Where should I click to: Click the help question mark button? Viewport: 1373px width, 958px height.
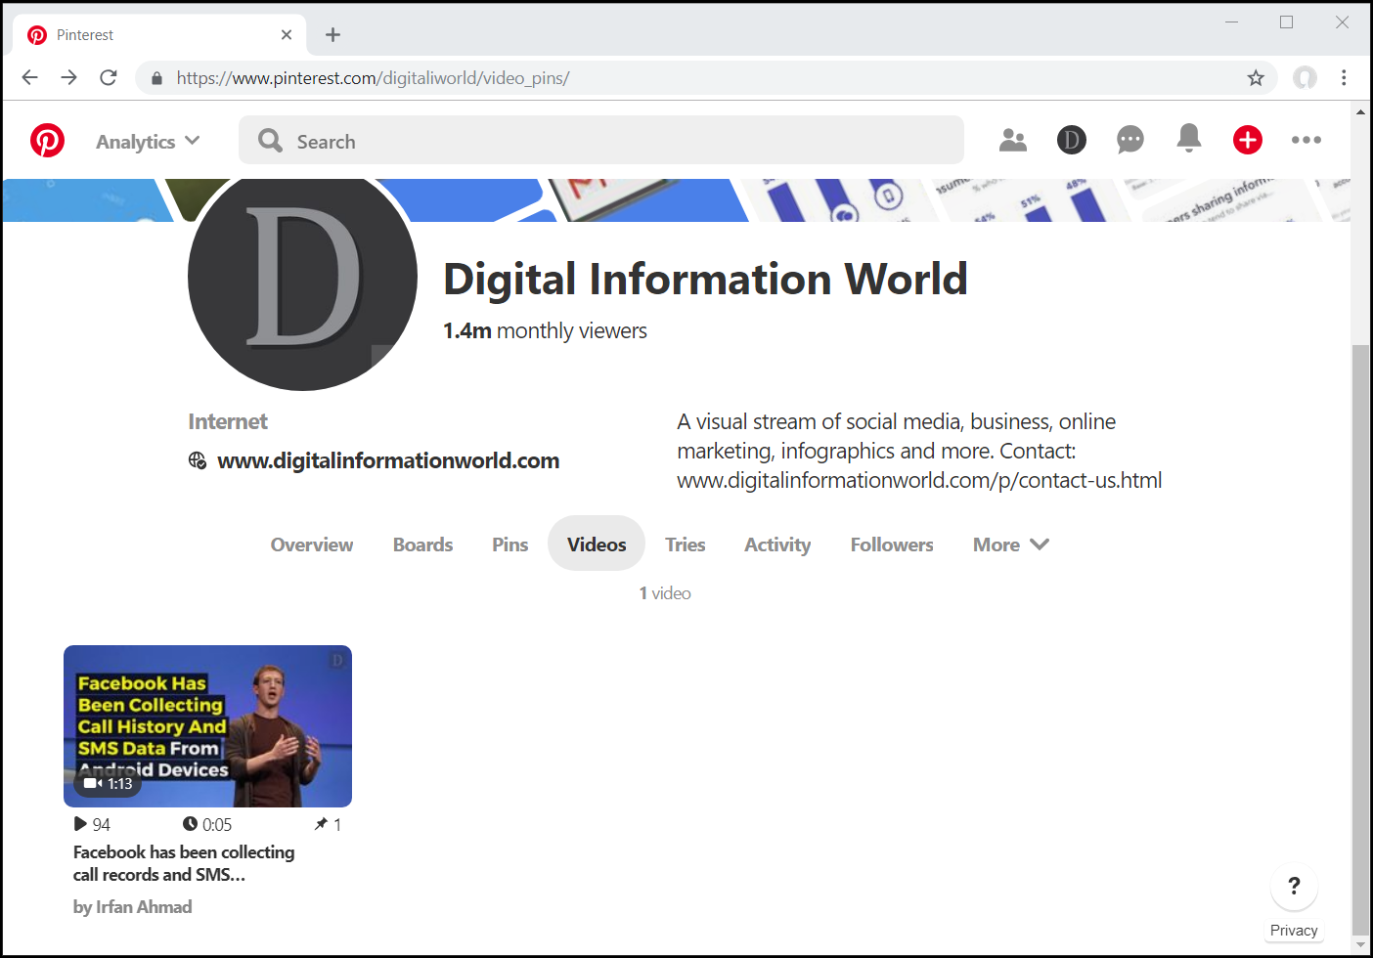1294,887
